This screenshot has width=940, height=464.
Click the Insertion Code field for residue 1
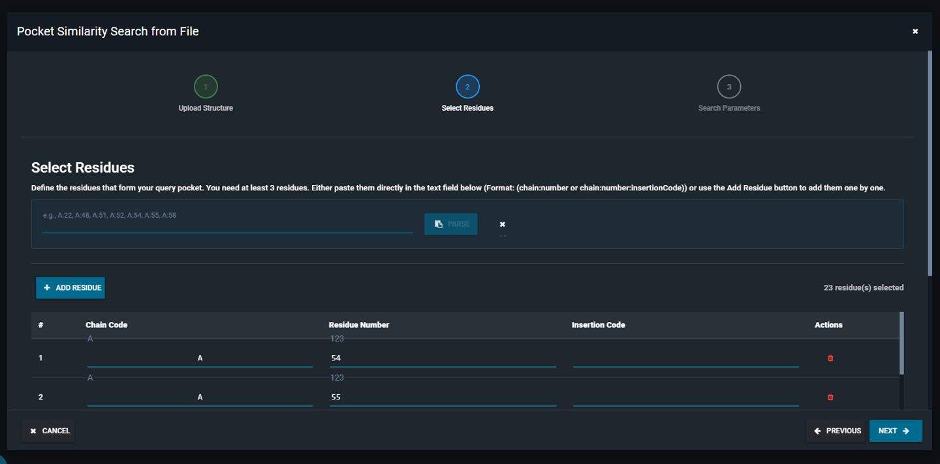[685, 358]
